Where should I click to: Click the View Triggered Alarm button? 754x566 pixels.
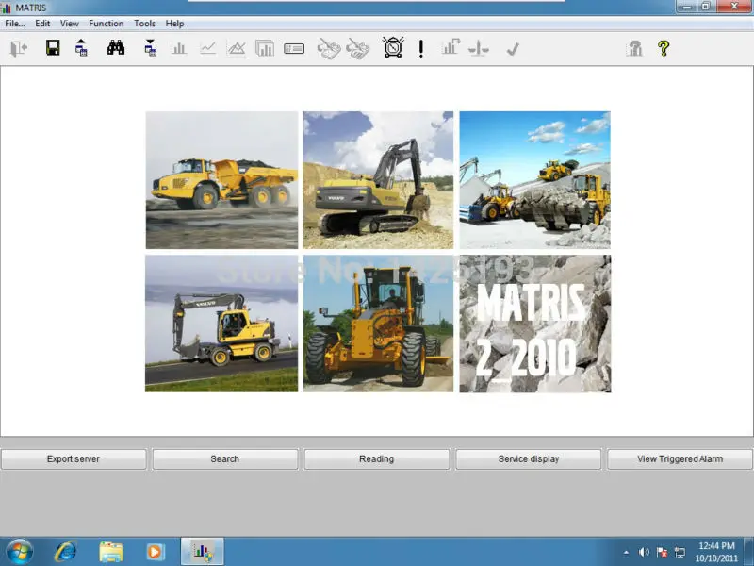pos(680,459)
